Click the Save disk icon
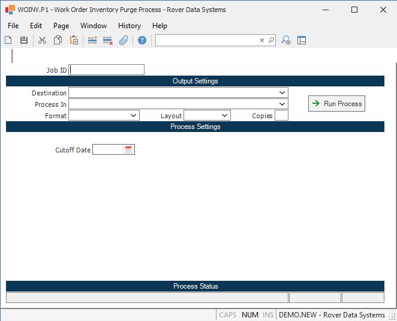 tap(24, 40)
